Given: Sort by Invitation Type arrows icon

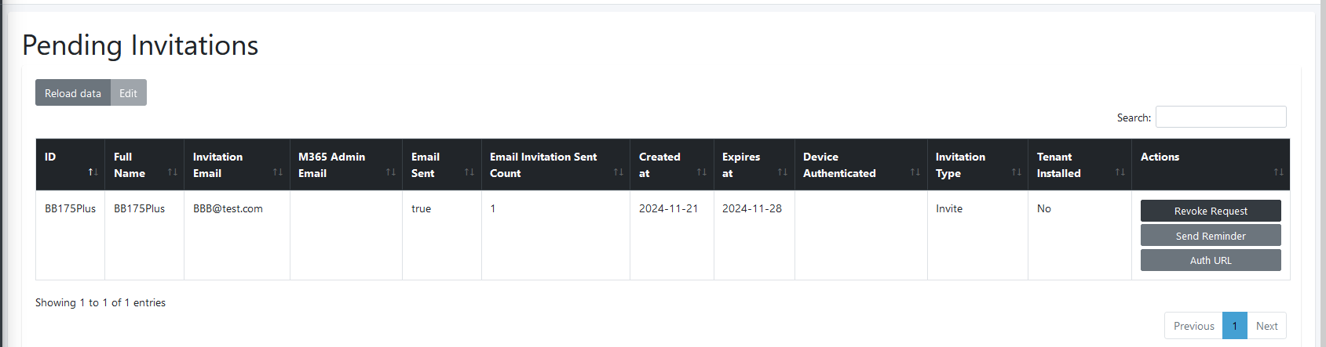Looking at the screenshot, I should pyautogui.click(x=1016, y=172).
